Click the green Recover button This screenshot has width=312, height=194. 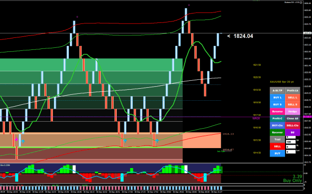point(278,132)
